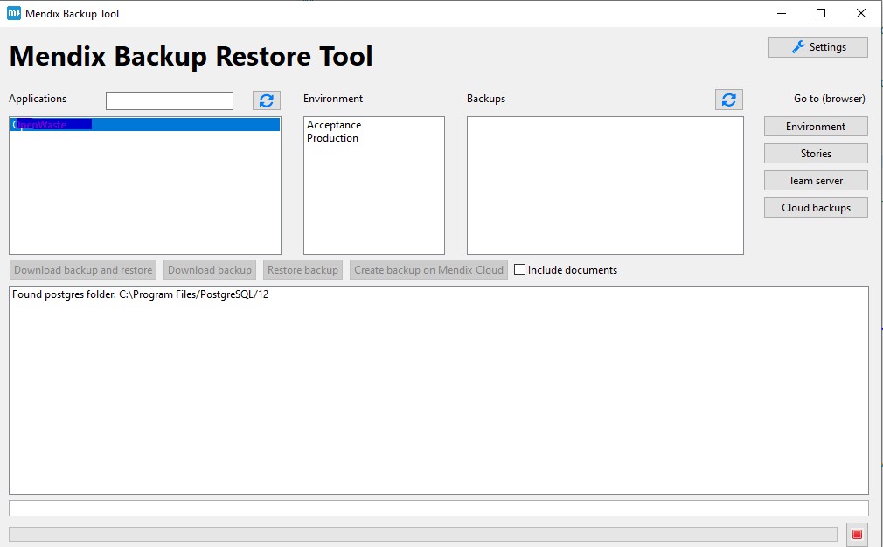Open Environment in browser

click(x=816, y=127)
